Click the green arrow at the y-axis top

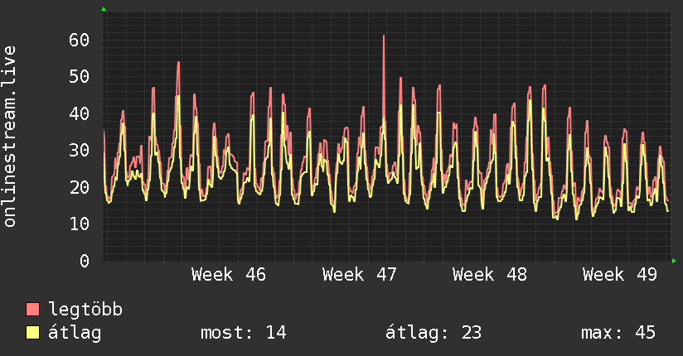pos(104,9)
